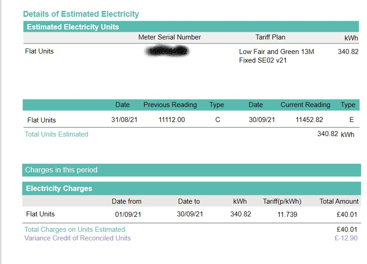
Task: Select the previous reading value 11112.00
Action: pos(172,120)
